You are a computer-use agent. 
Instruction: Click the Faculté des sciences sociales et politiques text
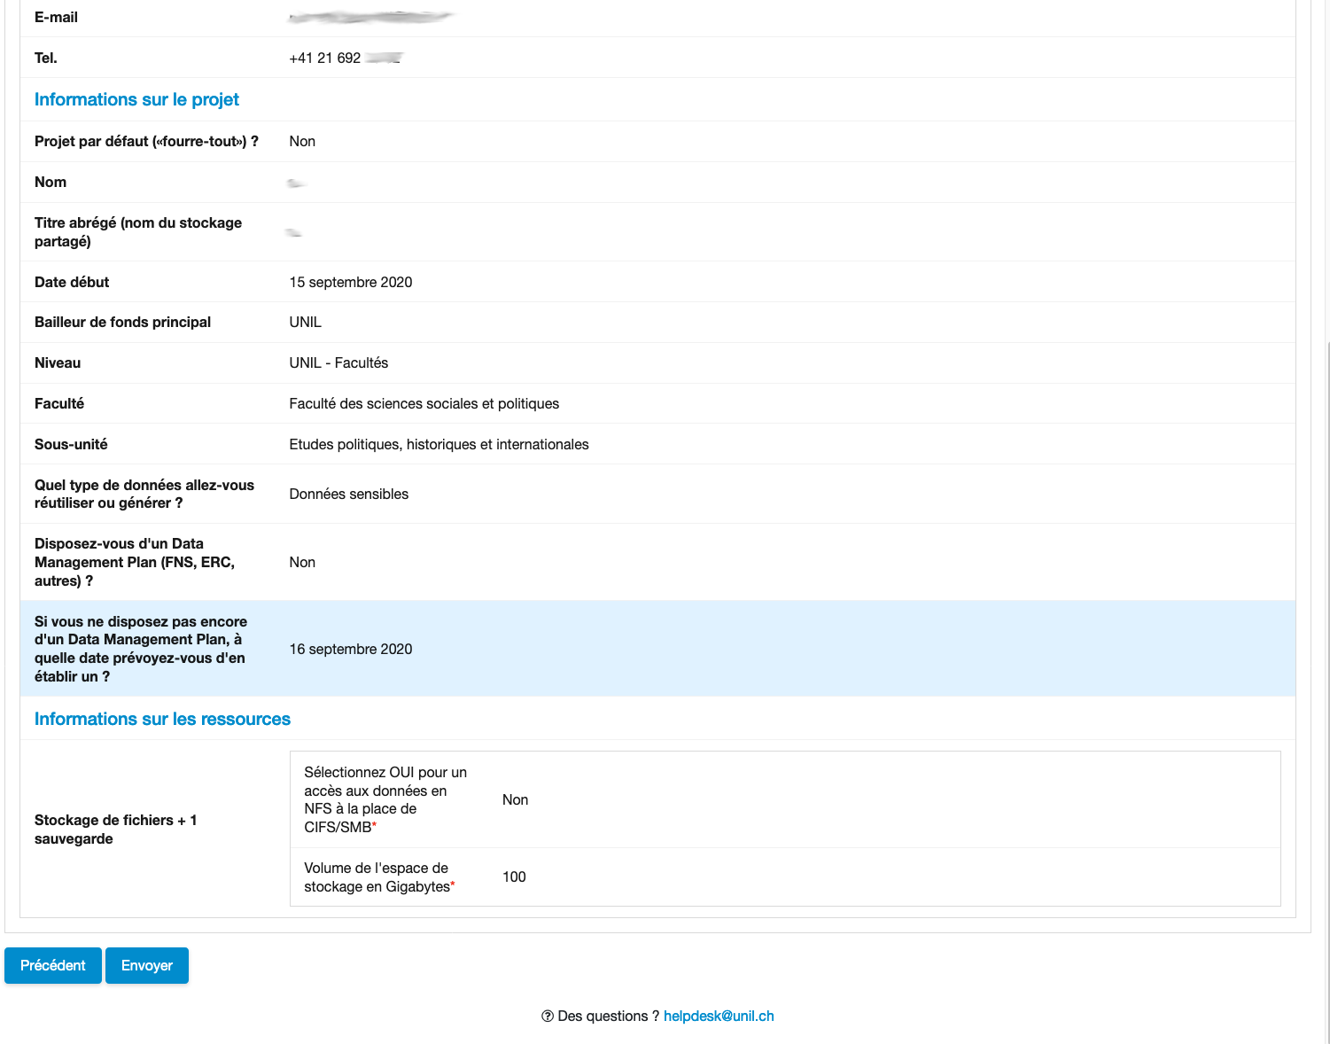(424, 403)
